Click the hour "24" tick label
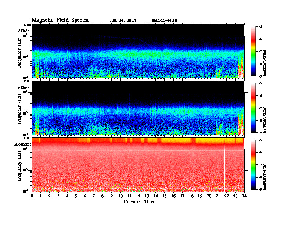291x225 pixels. [244, 196]
